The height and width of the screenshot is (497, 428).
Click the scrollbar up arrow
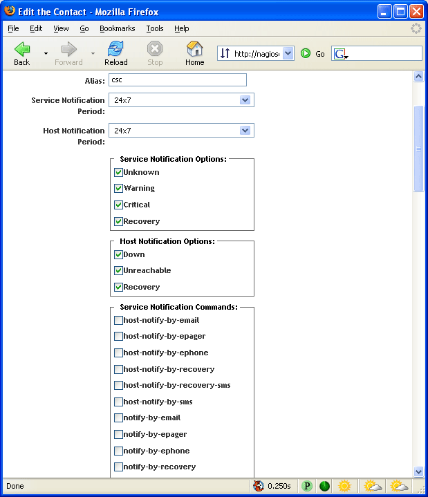tap(418, 77)
